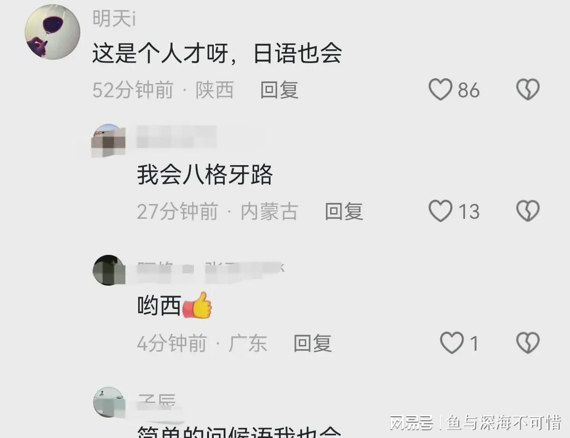
Task: Dislike the 我会八格牙路 reply
Action: 528,211
